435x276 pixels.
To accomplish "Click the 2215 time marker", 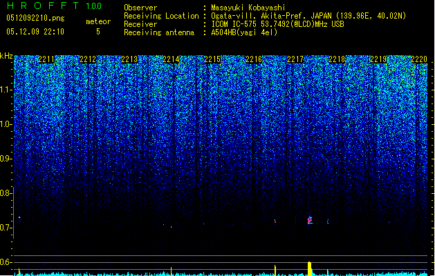I will coord(212,59).
